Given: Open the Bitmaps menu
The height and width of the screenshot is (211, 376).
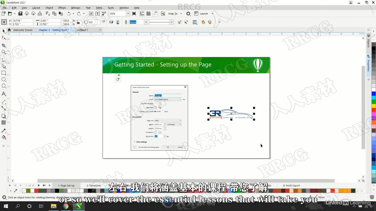Looking at the screenshot, I should 76,8.
